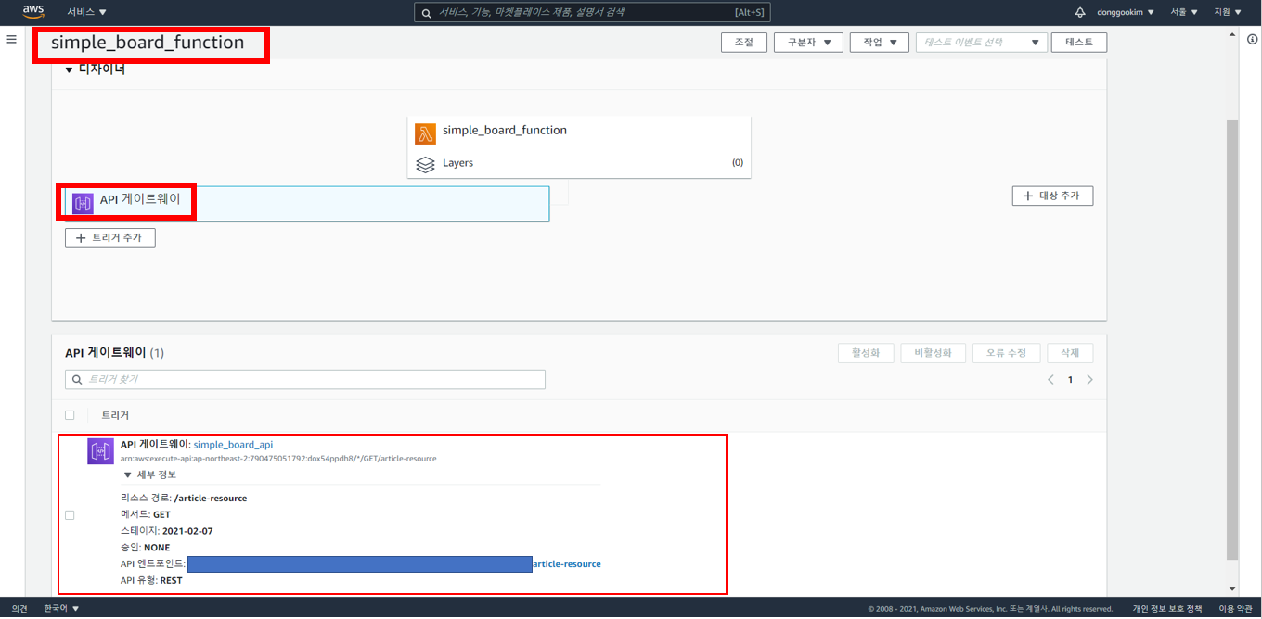Click API Gateway icon in designer trigger box
Screen dimensions: 1262x619
(83, 204)
